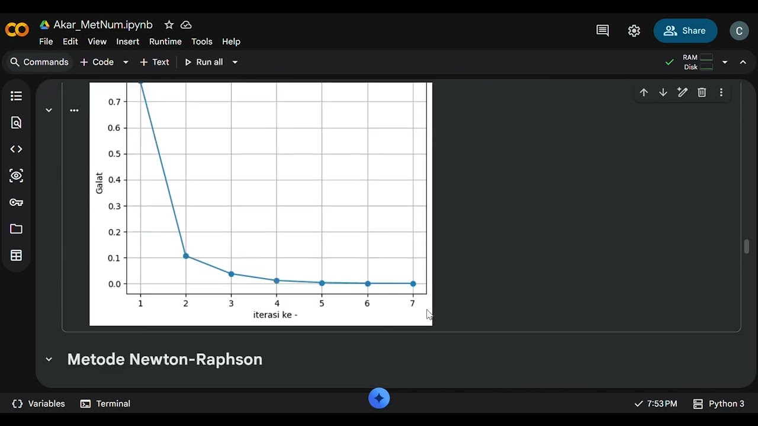Viewport: 758px width, 426px height.
Task: Expand the runtime connection dropdown
Action: (x=724, y=62)
